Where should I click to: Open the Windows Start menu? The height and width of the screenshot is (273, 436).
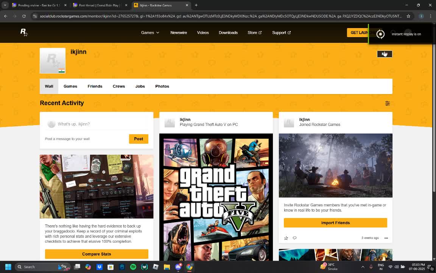tap(8, 267)
